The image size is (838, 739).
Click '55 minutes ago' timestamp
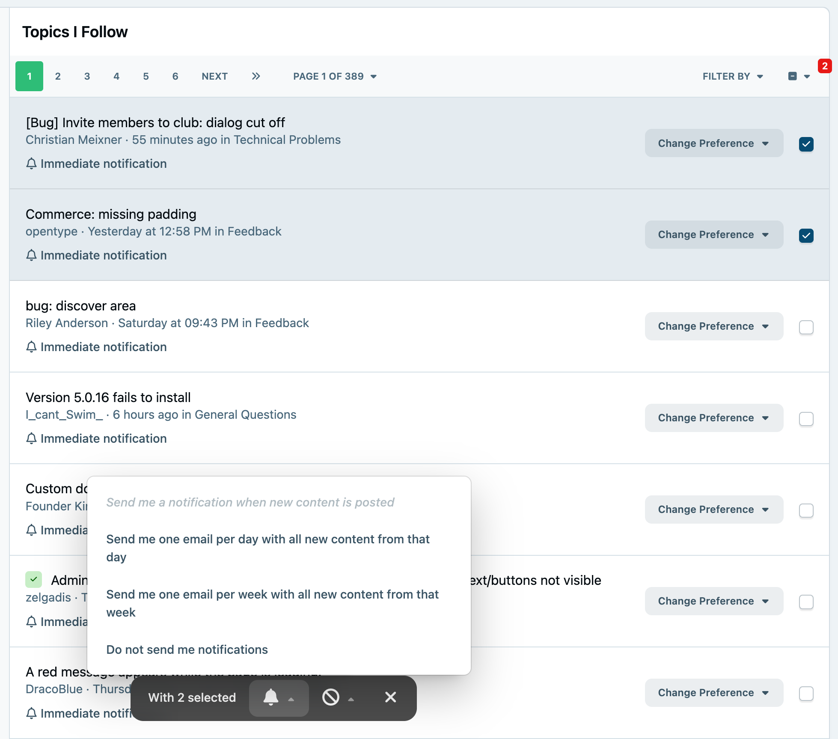[x=175, y=140]
